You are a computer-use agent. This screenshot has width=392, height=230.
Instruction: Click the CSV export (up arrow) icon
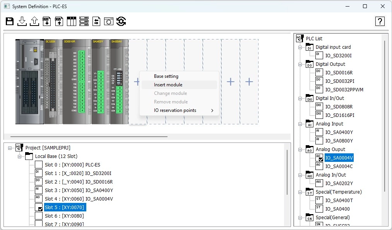tap(59, 21)
